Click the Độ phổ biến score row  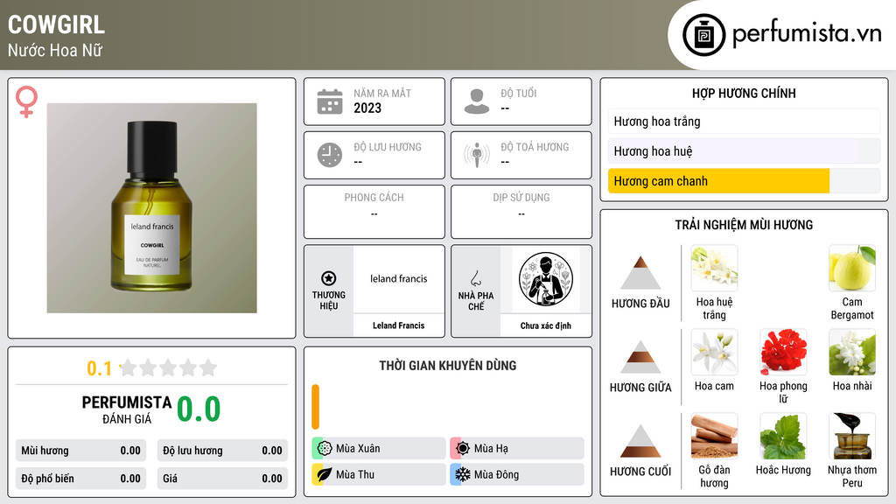pos(80,479)
